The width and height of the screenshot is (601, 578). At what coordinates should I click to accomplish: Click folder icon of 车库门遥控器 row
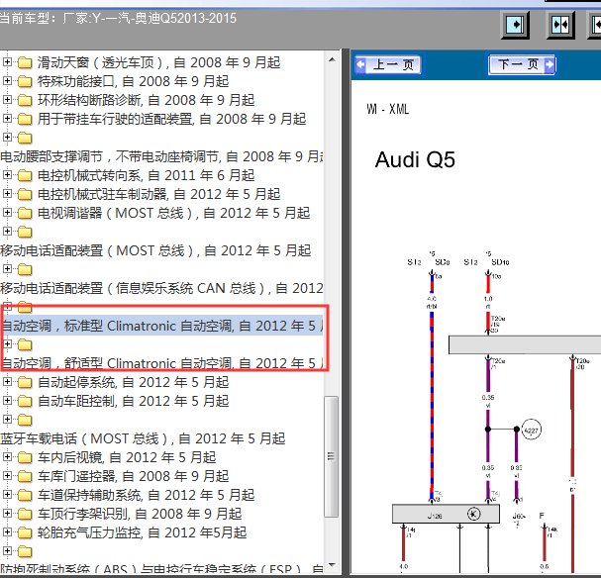point(25,476)
